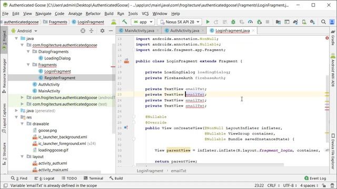The height and width of the screenshot is (189, 337).
Task: Click the UTF-8 encoding in status bar
Action: click(x=290, y=185)
